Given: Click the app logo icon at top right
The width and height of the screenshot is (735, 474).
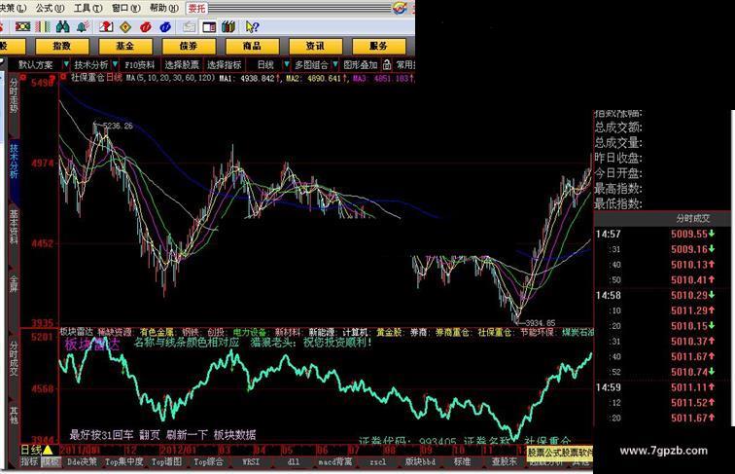Looking at the screenshot, I should tap(400, 8).
